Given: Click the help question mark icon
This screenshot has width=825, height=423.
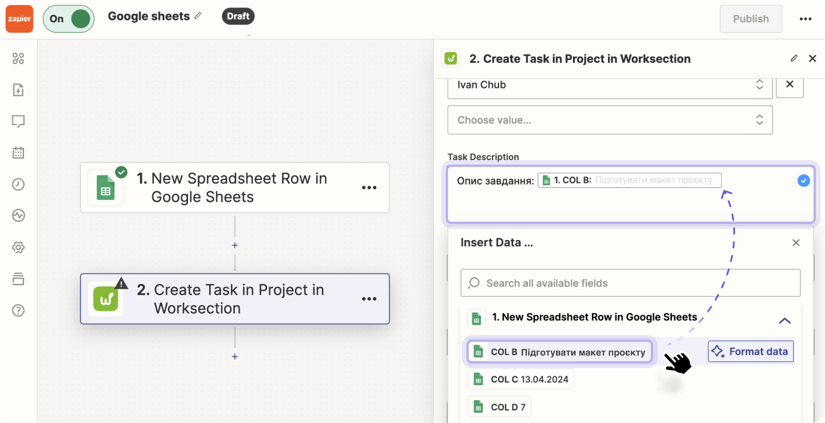Looking at the screenshot, I should pyautogui.click(x=18, y=310).
